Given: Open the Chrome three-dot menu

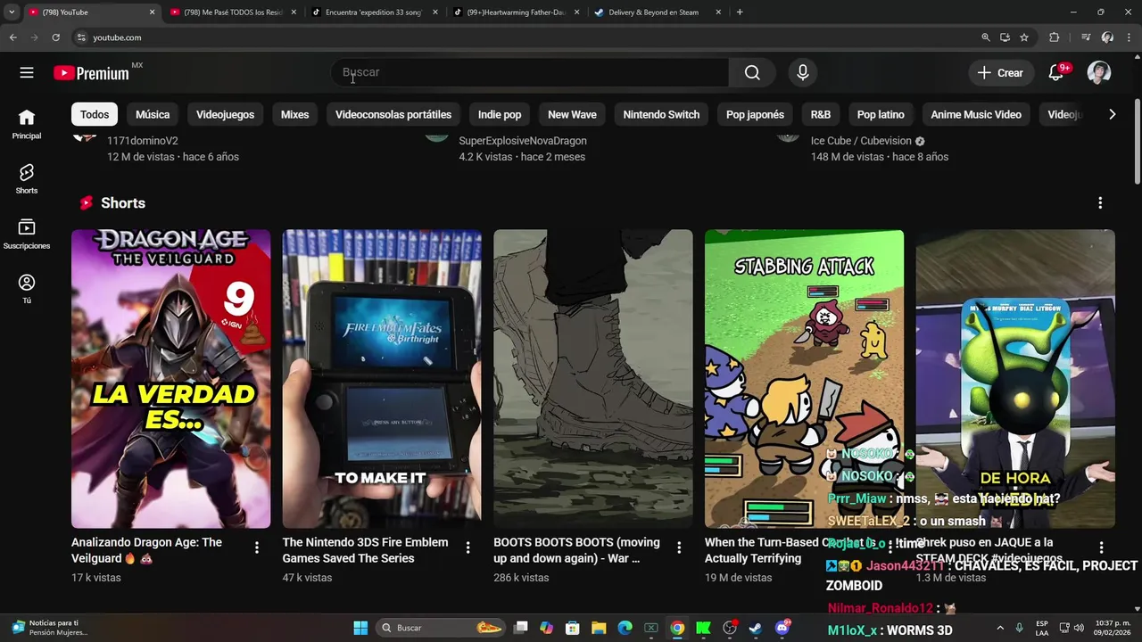Looking at the screenshot, I should pyautogui.click(x=1130, y=37).
